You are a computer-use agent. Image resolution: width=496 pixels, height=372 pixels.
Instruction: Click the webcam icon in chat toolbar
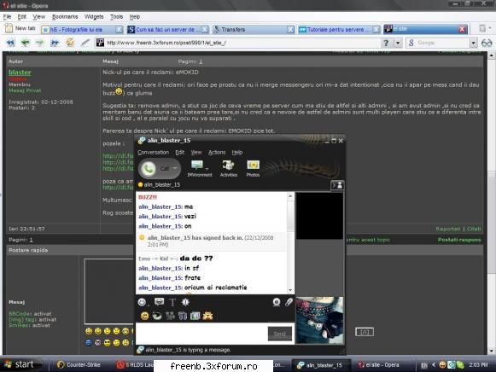pos(277,302)
